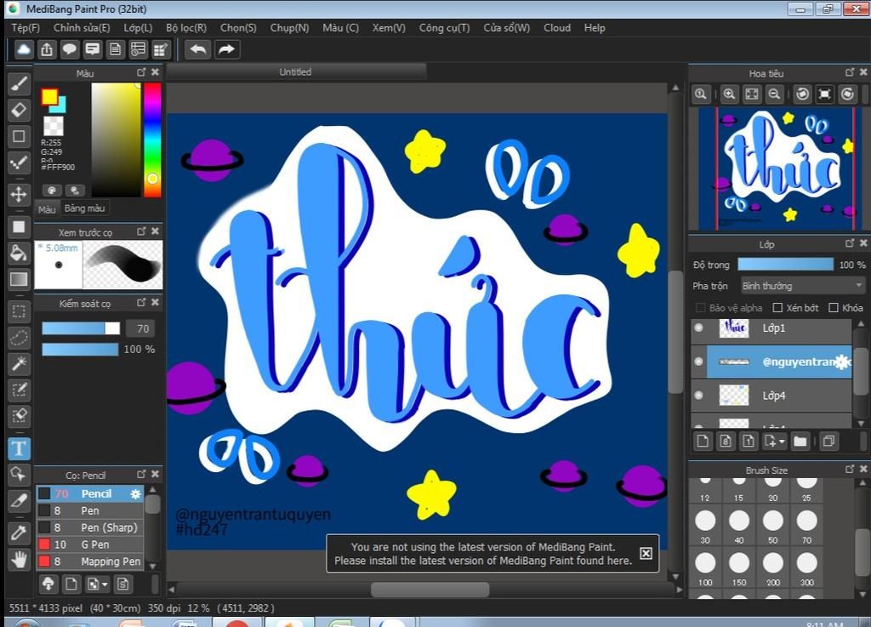Click fit-to-window icon in Navigator panel
Image resolution: width=871 pixels, height=627 pixels.
[752, 94]
